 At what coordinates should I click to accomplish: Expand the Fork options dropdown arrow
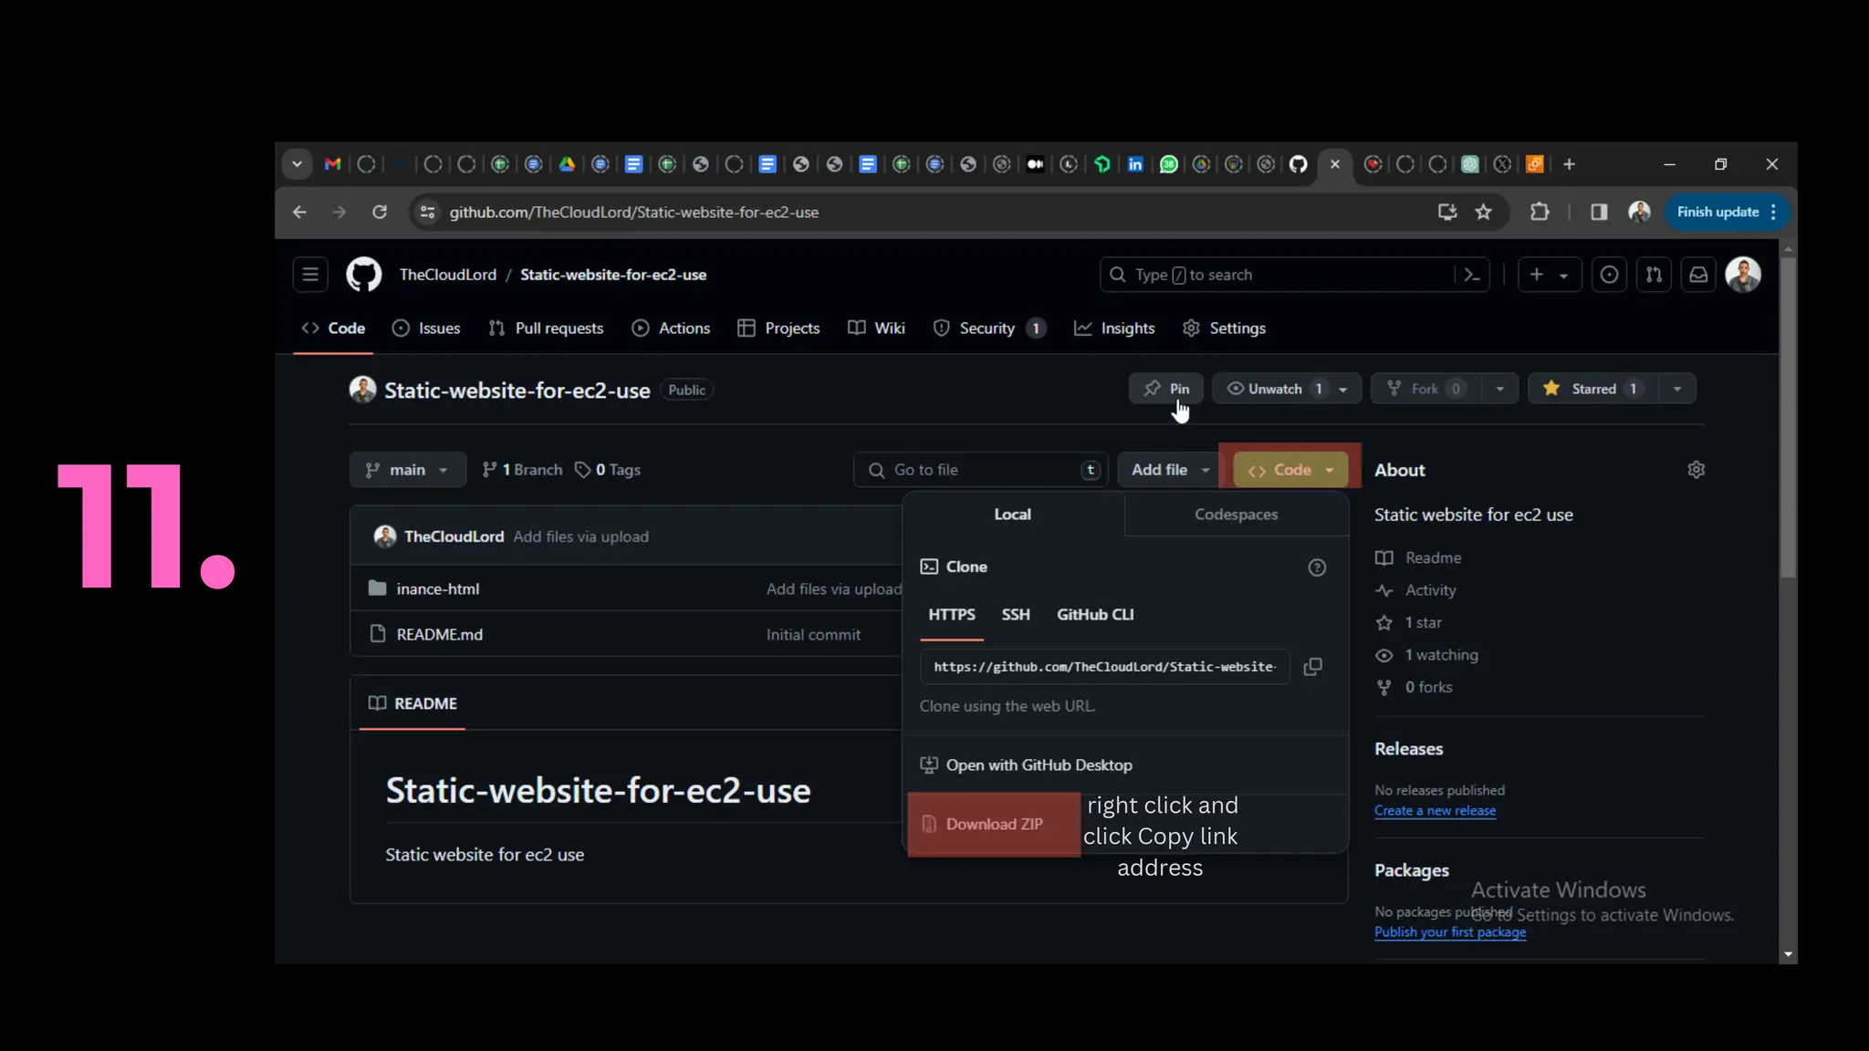click(1499, 389)
